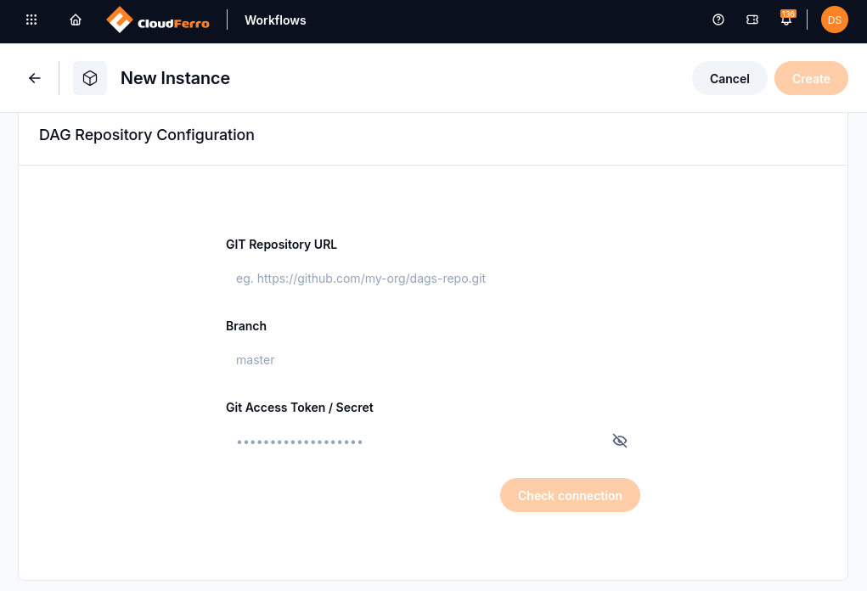Click the GIT Repository URL label
The image size is (867, 591).
(281, 245)
